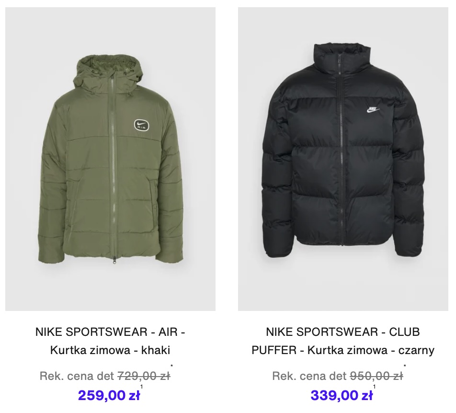Click the Rek. cena det label under khaki jacket
Image resolution: width=456 pixels, height=413 pixels.
[x=77, y=376]
